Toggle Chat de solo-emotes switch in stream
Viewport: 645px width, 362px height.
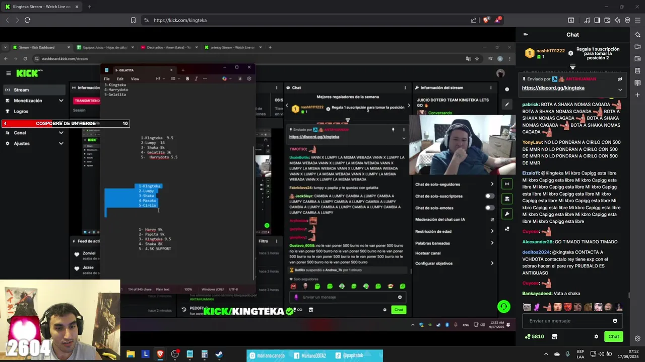click(x=489, y=208)
